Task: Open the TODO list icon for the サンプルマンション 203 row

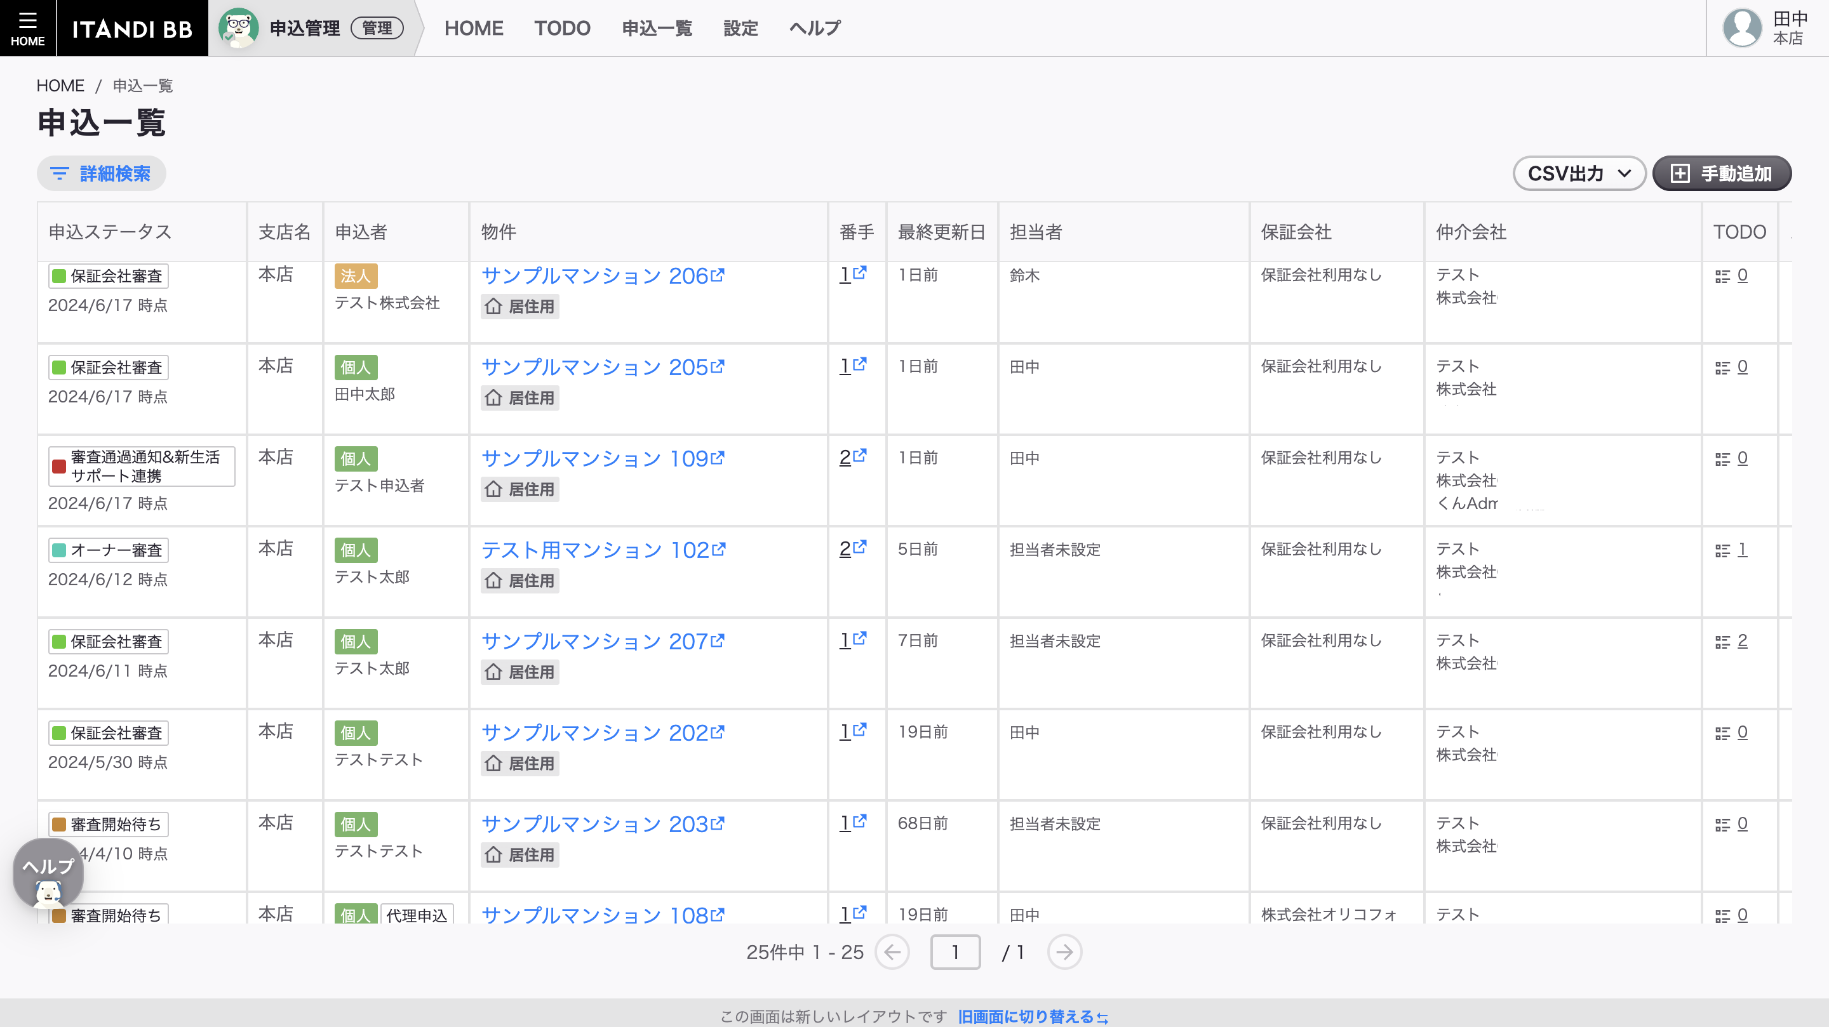Action: pyautogui.click(x=1722, y=825)
